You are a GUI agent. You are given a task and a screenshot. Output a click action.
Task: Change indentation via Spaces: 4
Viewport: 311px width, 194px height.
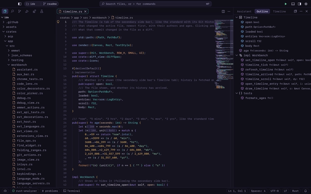[258, 191]
